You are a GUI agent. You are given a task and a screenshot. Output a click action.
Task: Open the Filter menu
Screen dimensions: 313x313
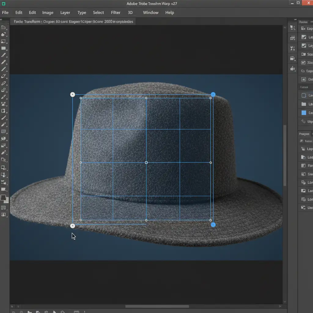(x=116, y=13)
